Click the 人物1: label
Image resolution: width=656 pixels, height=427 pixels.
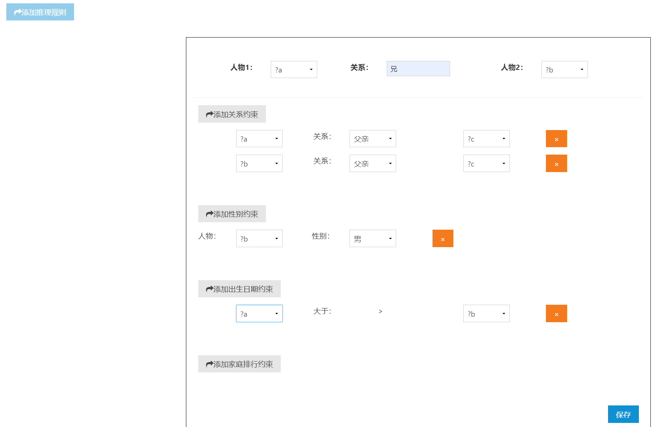[241, 67]
